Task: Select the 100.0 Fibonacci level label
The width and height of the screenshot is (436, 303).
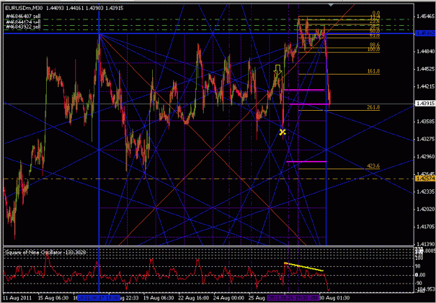Action: point(373,49)
